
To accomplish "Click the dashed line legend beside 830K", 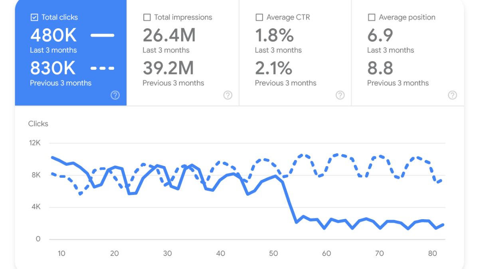I will pyautogui.click(x=103, y=69).
